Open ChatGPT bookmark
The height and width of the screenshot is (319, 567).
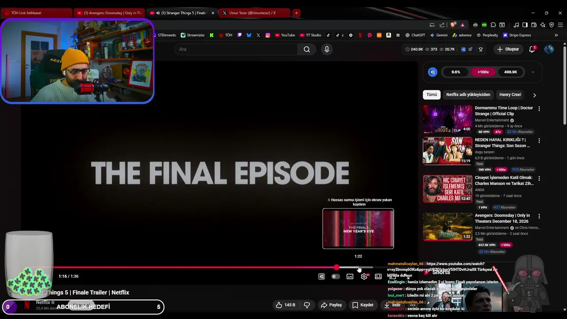tap(415, 35)
